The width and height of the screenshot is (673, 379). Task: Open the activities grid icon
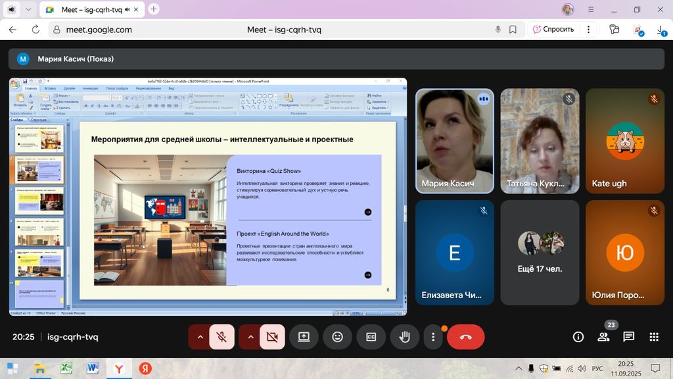[653, 337]
